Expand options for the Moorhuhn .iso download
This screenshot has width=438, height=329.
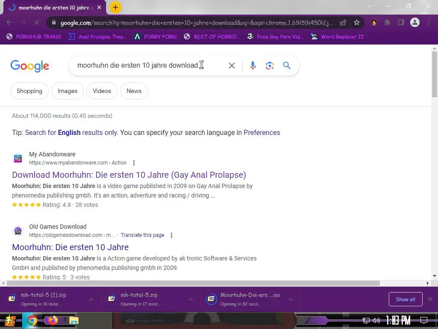coord(290,299)
